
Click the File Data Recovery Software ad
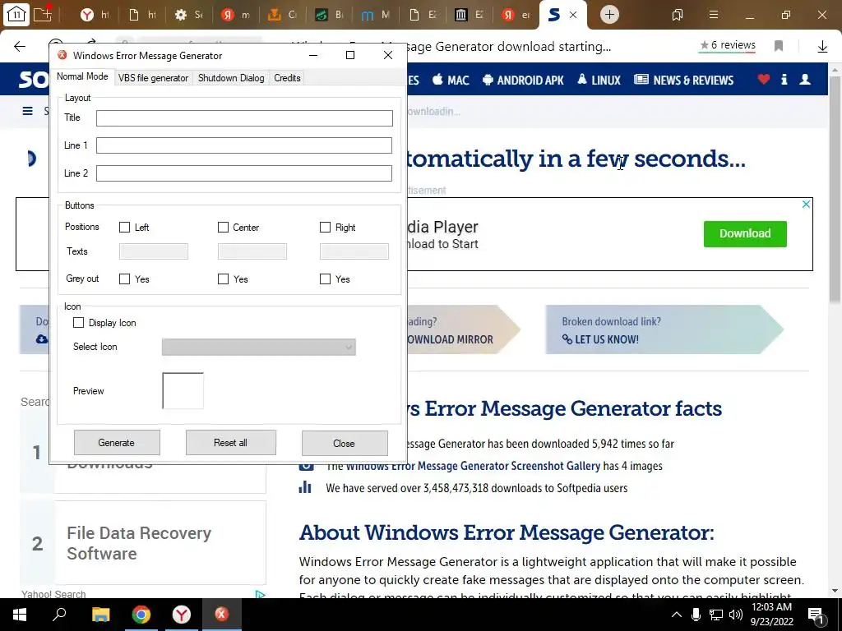point(160,543)
